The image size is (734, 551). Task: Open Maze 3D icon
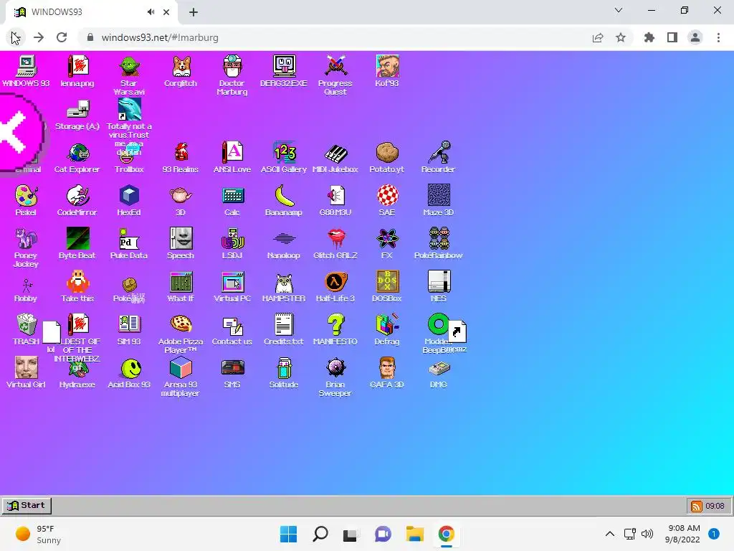coord(438,196)
